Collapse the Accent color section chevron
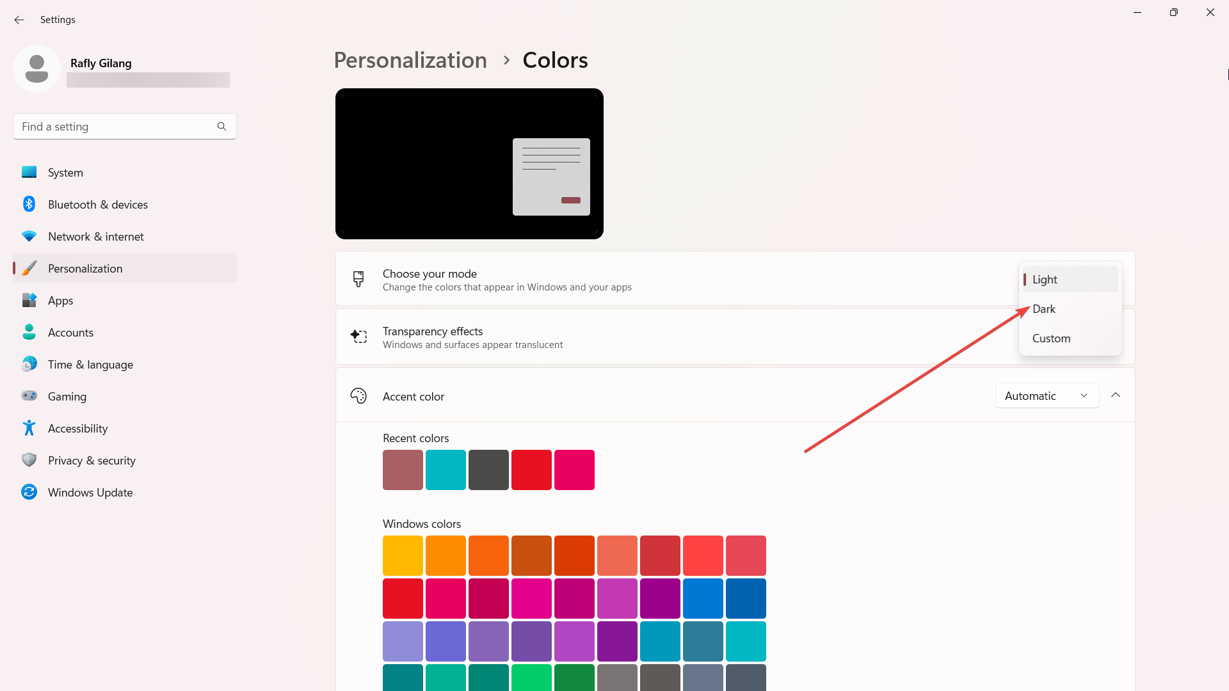 coord(1116,395)
